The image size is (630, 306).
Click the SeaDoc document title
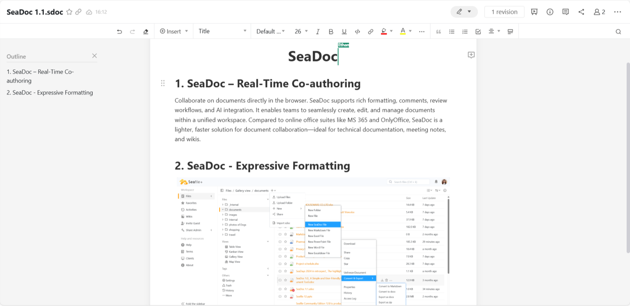pos(313,56)
